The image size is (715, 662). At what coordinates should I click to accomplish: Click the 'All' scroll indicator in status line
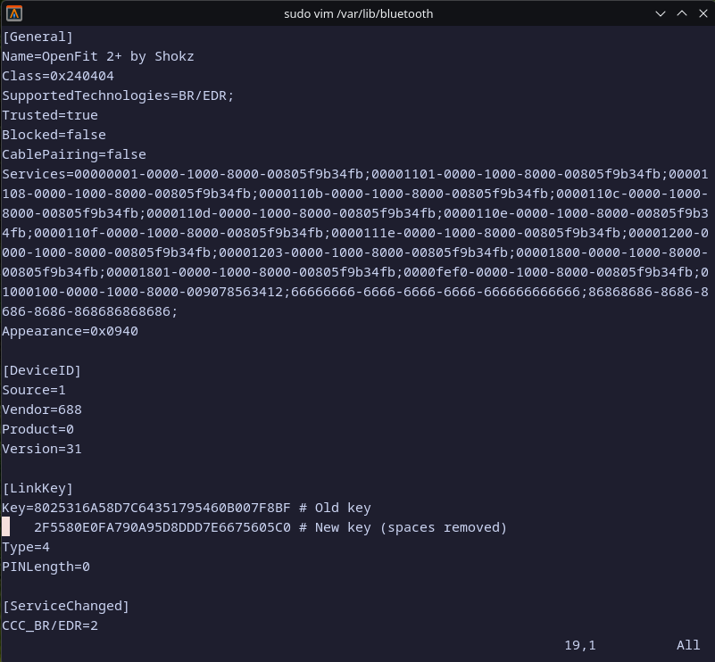tap(688, 645)
